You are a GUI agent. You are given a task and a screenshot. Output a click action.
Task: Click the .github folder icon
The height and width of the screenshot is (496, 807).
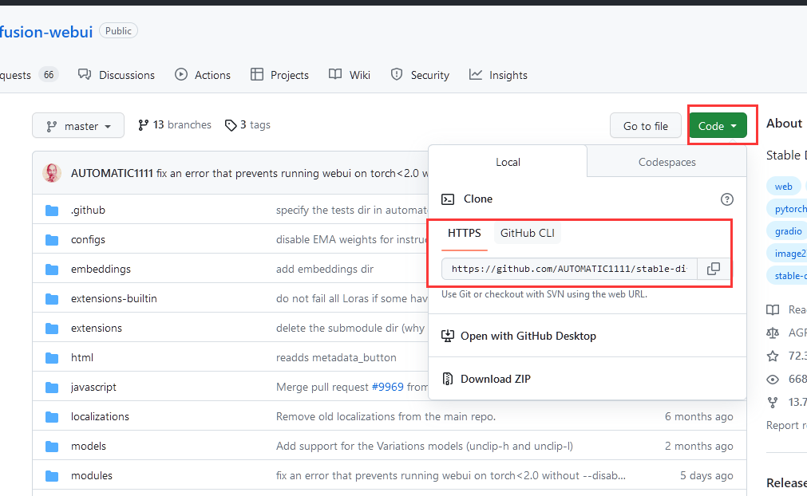pyautogui.click(x=51, y=211)
